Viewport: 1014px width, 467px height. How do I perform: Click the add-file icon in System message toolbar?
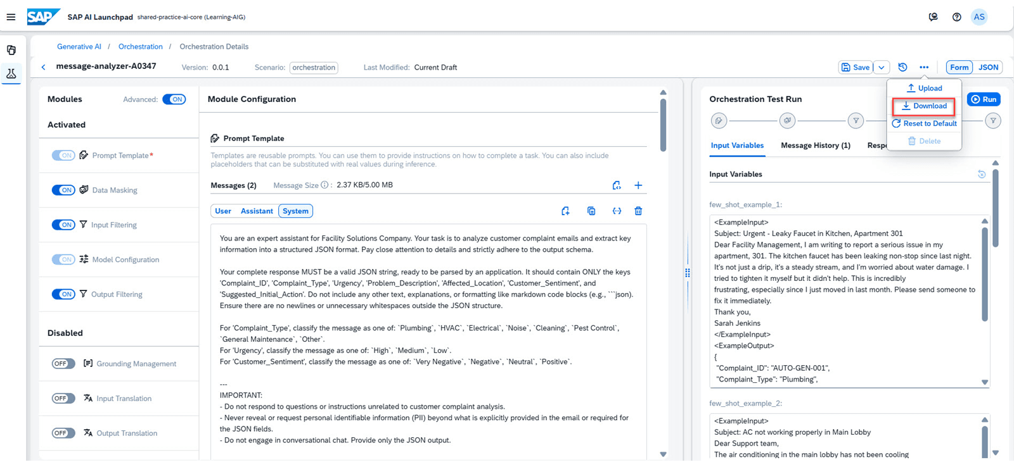point(565,211)
